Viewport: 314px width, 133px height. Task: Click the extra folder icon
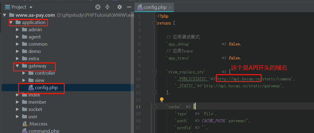click(x=25, y=59)
